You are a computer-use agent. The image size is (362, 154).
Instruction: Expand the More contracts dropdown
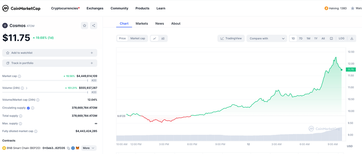[89, 148]
